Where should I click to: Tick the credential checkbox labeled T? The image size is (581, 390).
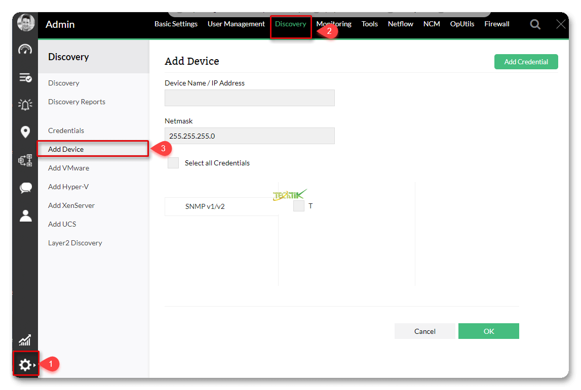pos(299,206)
